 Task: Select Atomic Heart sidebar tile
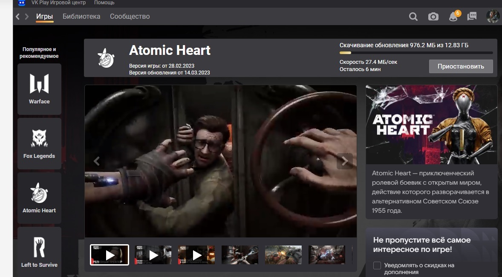[39, 198]
